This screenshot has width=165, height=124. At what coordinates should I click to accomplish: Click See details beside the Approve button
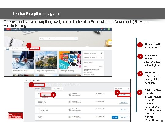124,117
